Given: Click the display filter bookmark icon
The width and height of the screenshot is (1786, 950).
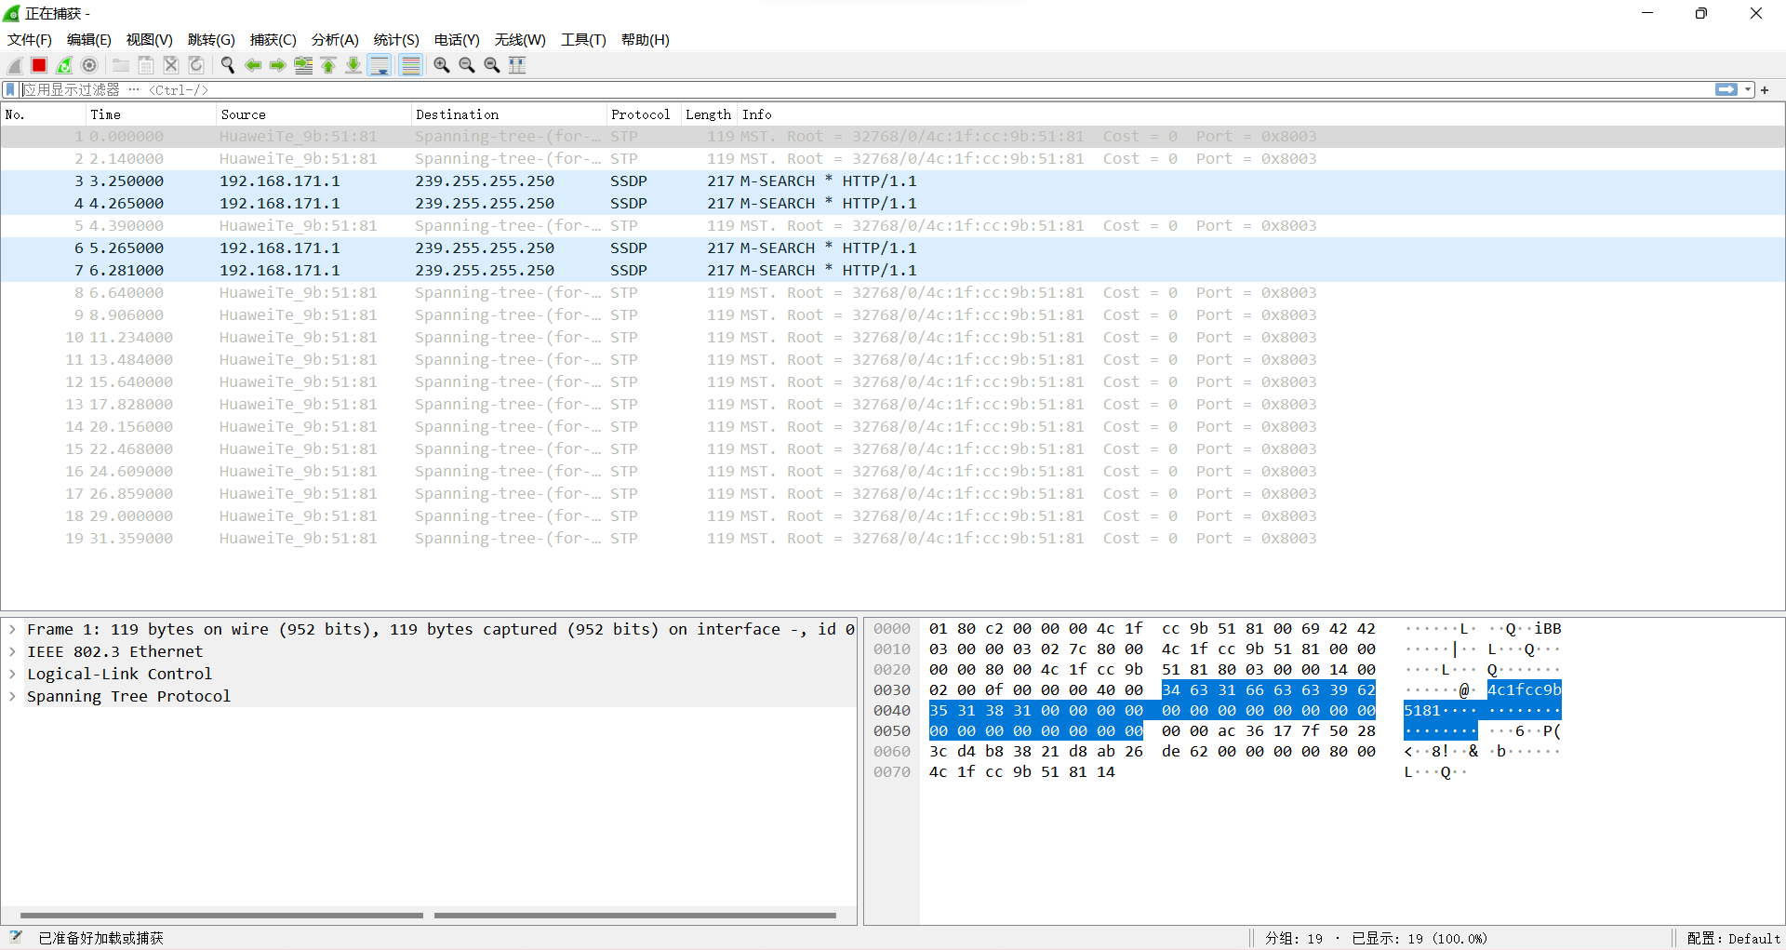Looking at the screenshot, I should tap(10, 90).
